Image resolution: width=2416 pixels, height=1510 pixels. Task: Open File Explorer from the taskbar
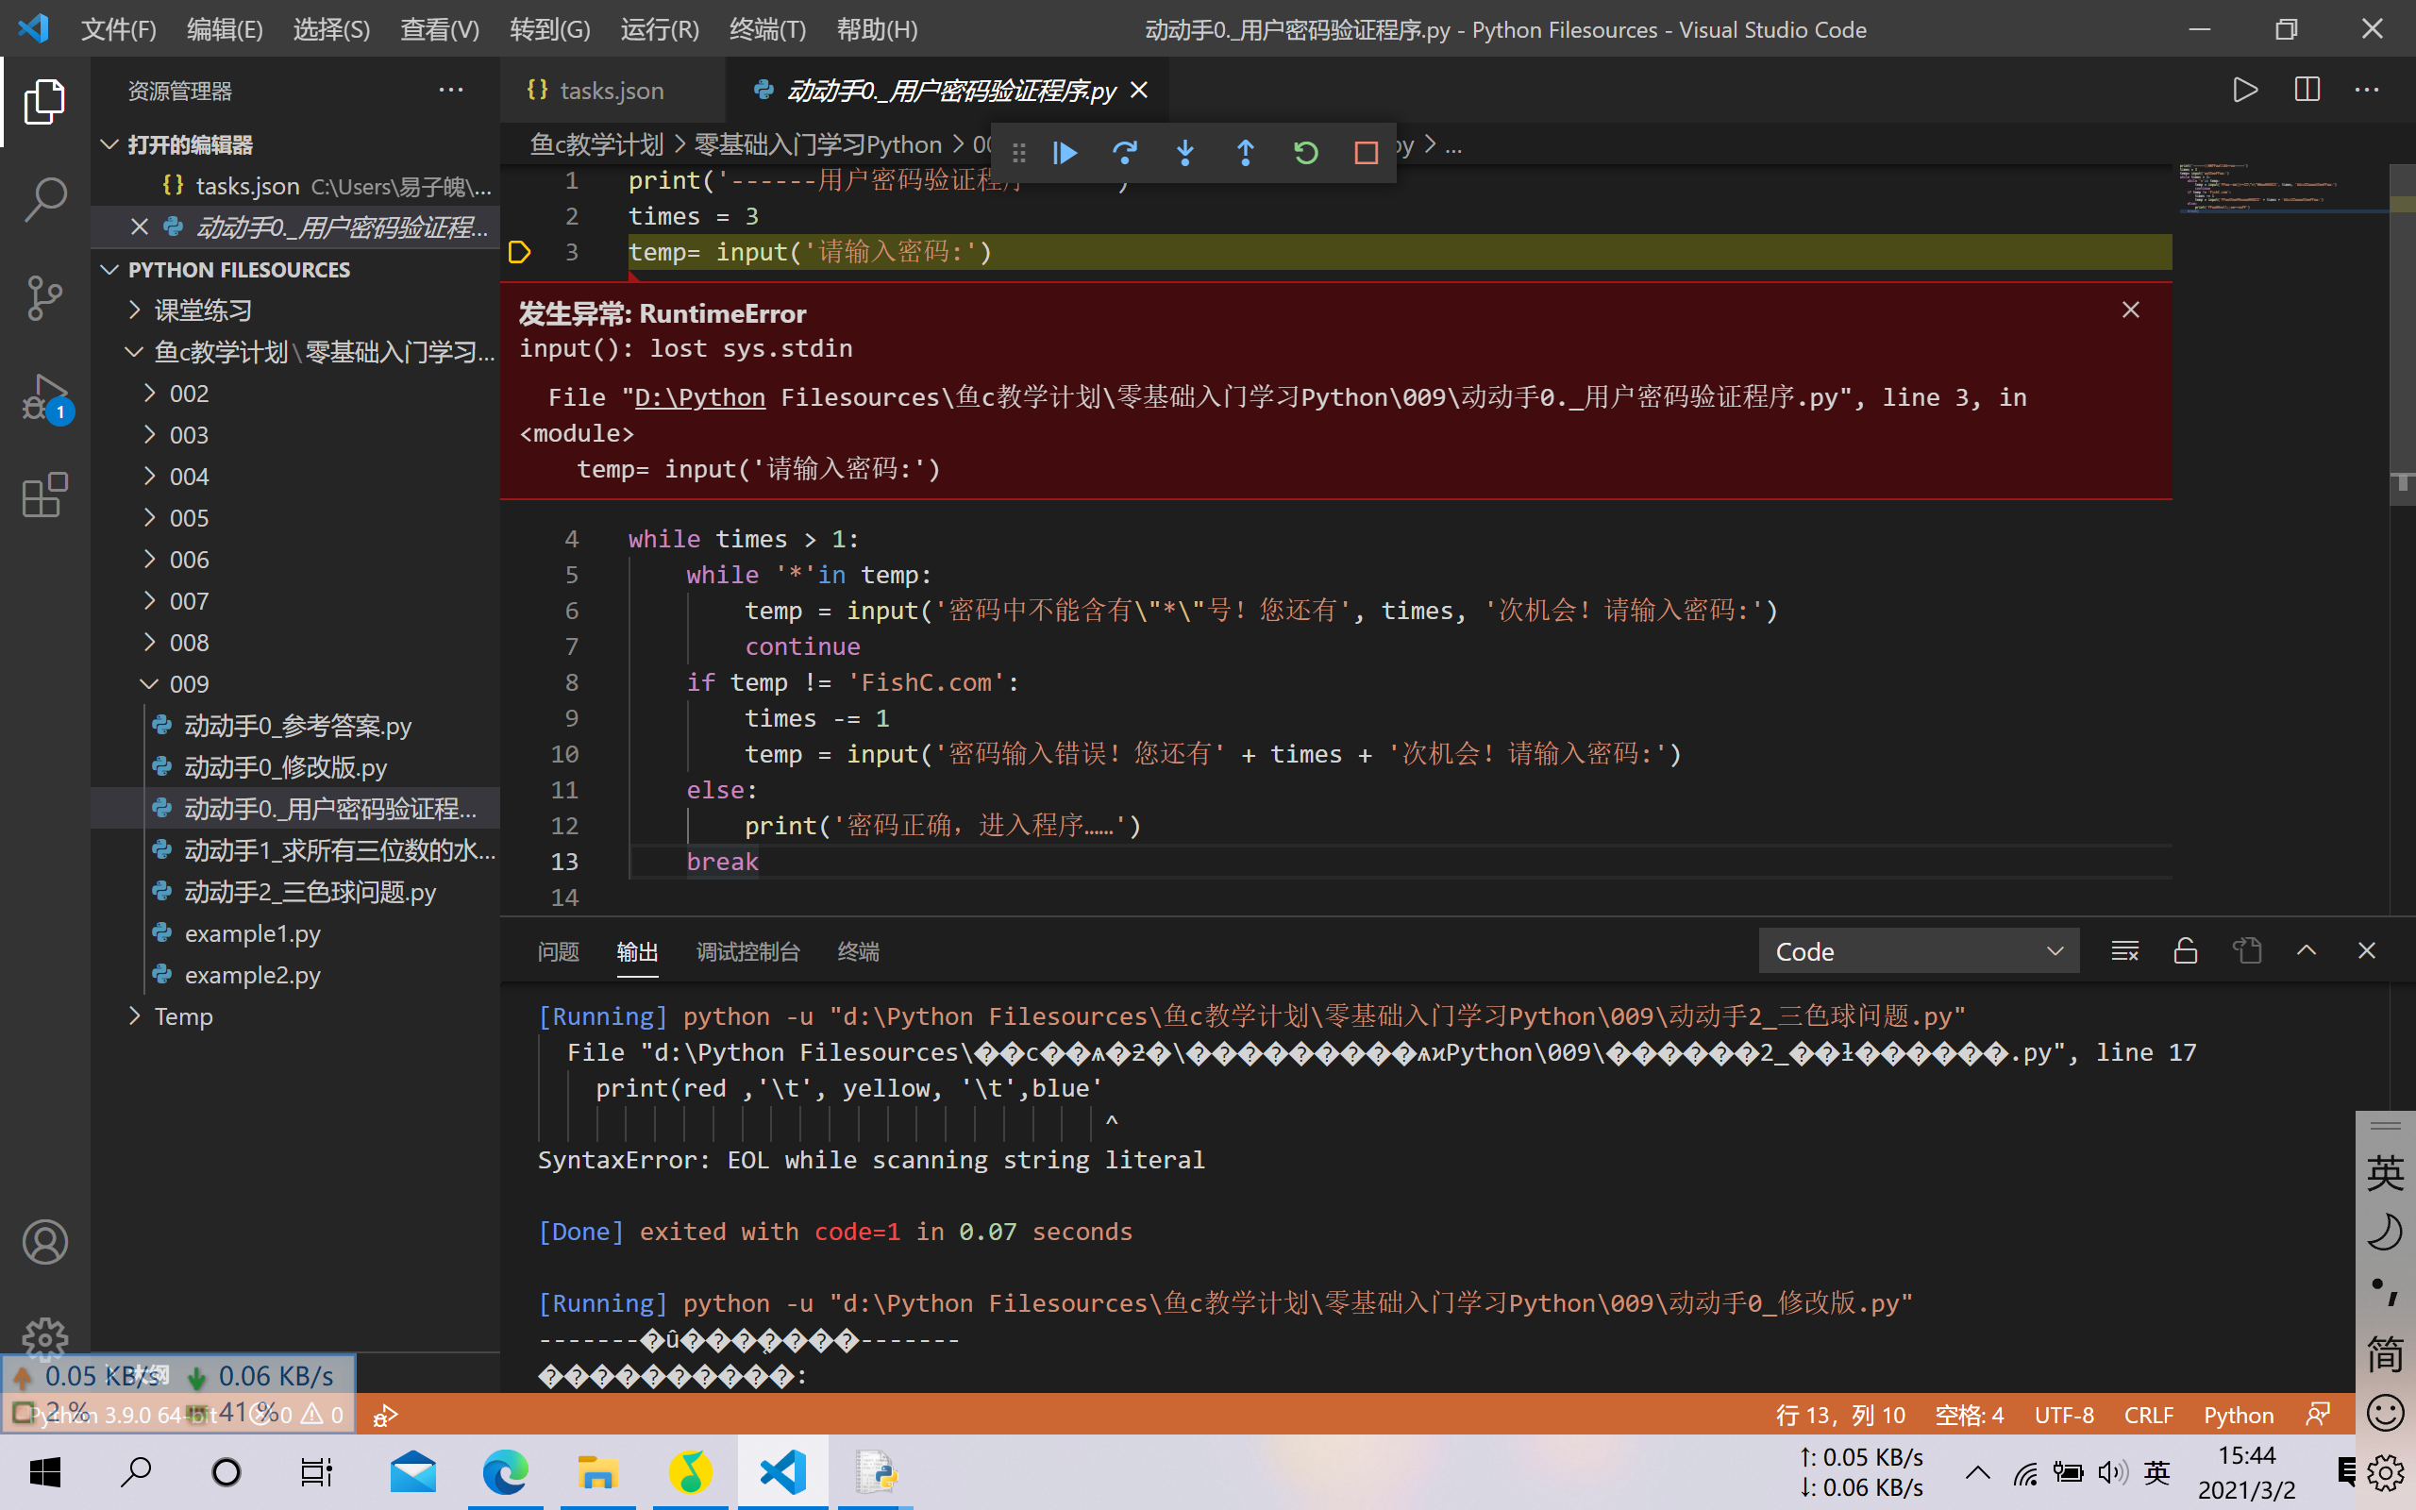point(597,1473)
